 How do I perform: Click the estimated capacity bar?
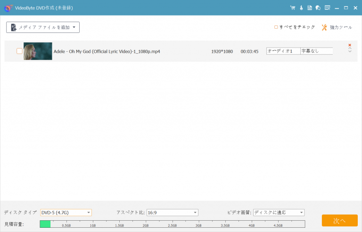(x=172, y=224)
